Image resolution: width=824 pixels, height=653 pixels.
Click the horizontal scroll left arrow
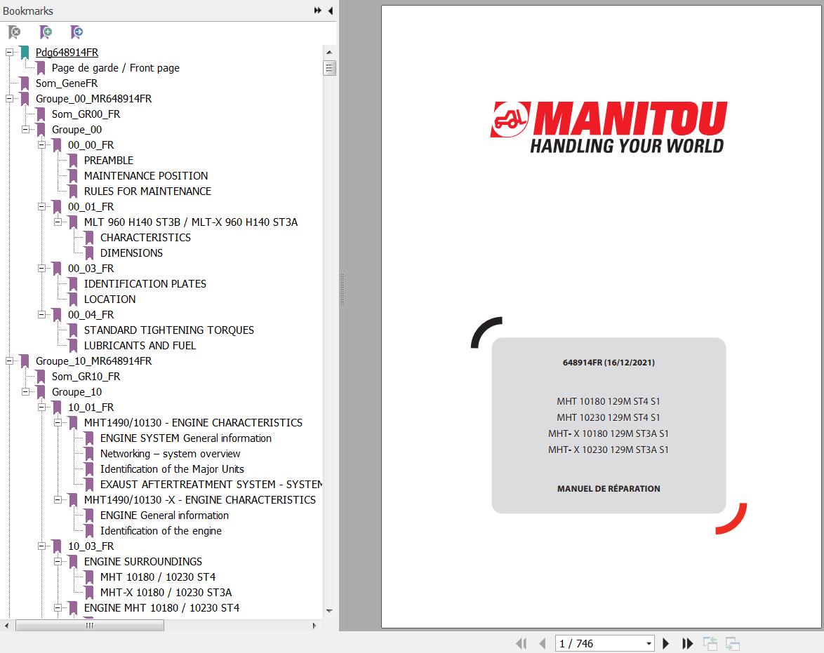6,626
